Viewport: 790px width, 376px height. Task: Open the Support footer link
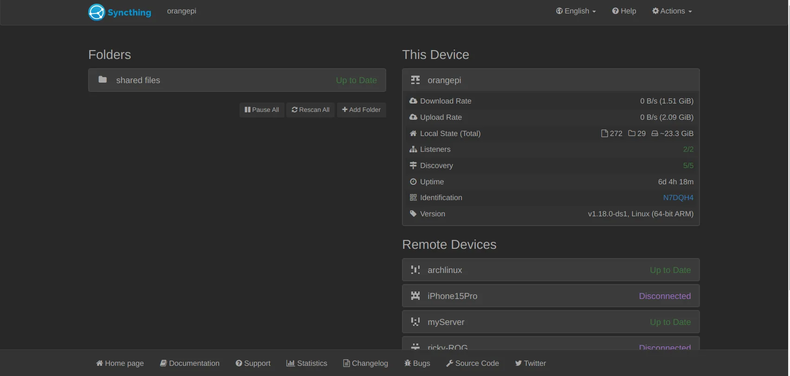click(x=253, y=363)
